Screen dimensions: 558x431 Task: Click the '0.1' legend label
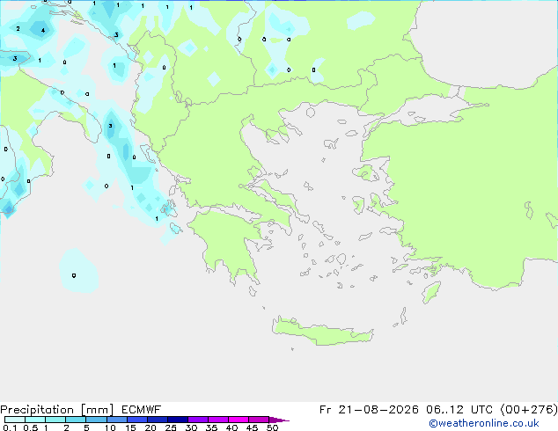(x=10, y=427)
